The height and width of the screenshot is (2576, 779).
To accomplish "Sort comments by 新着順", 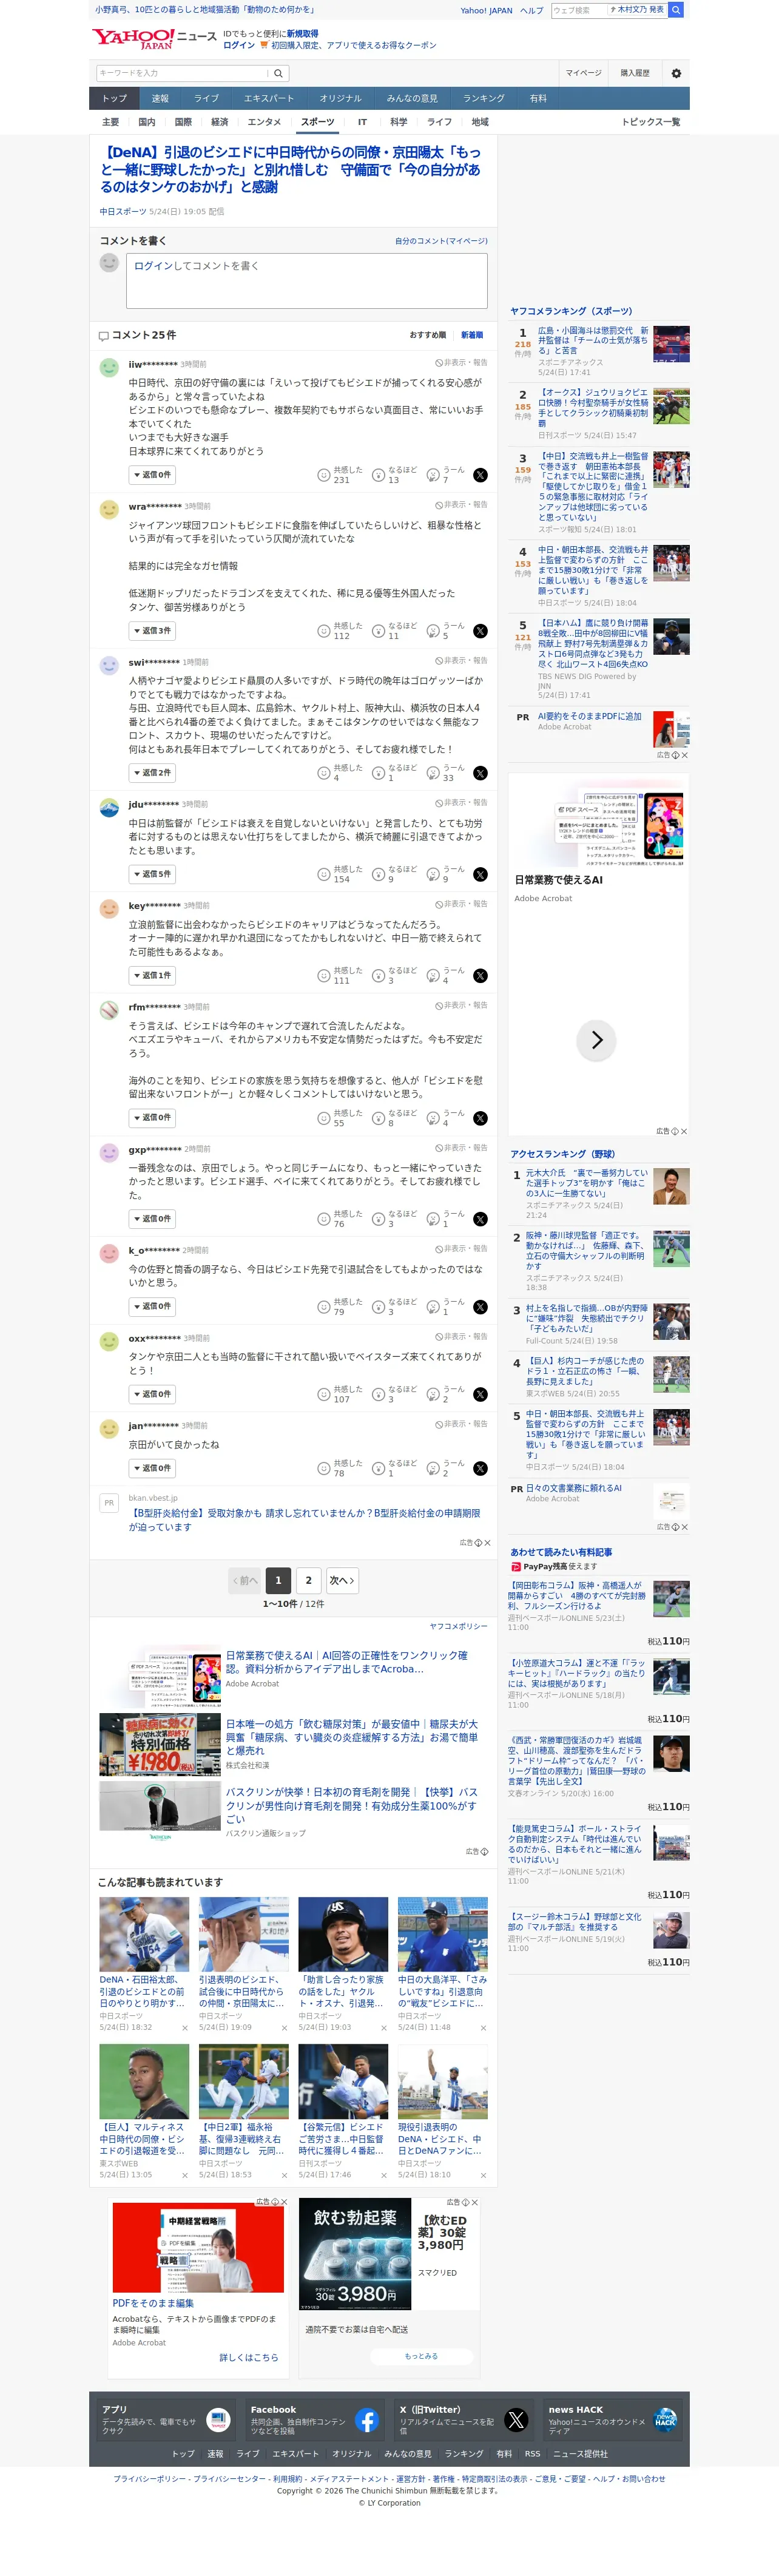I will click(472, 335).
